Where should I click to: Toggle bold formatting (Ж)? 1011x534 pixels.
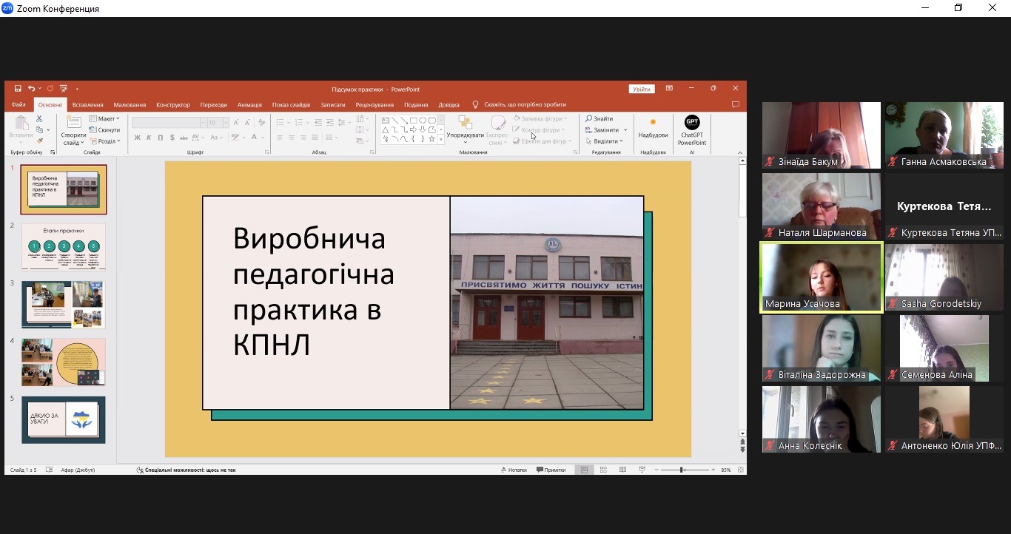[138, 138]
